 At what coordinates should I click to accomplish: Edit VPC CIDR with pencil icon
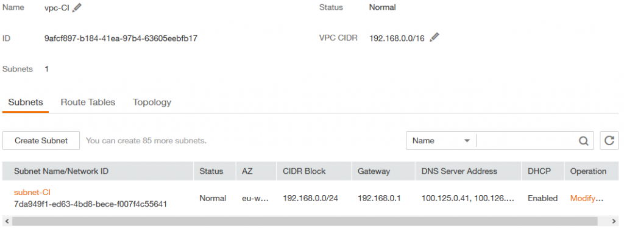[x=434, y=37]
